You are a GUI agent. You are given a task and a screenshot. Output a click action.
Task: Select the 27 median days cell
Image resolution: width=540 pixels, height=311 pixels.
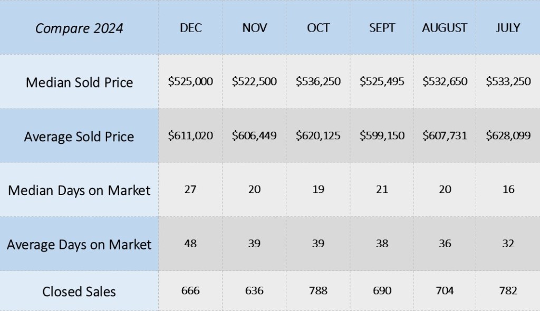(x=190, y=190)
